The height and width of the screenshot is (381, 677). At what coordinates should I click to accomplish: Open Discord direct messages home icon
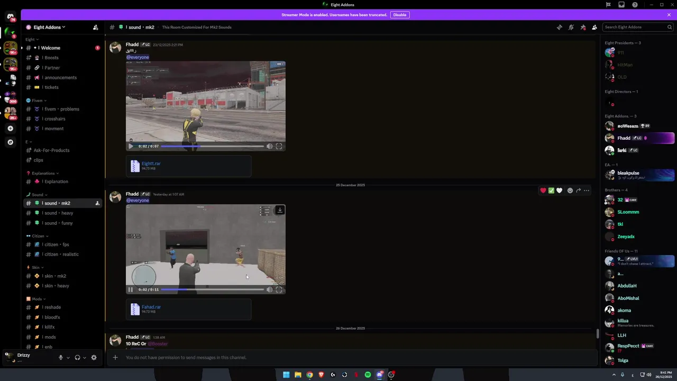click(10, 16)
